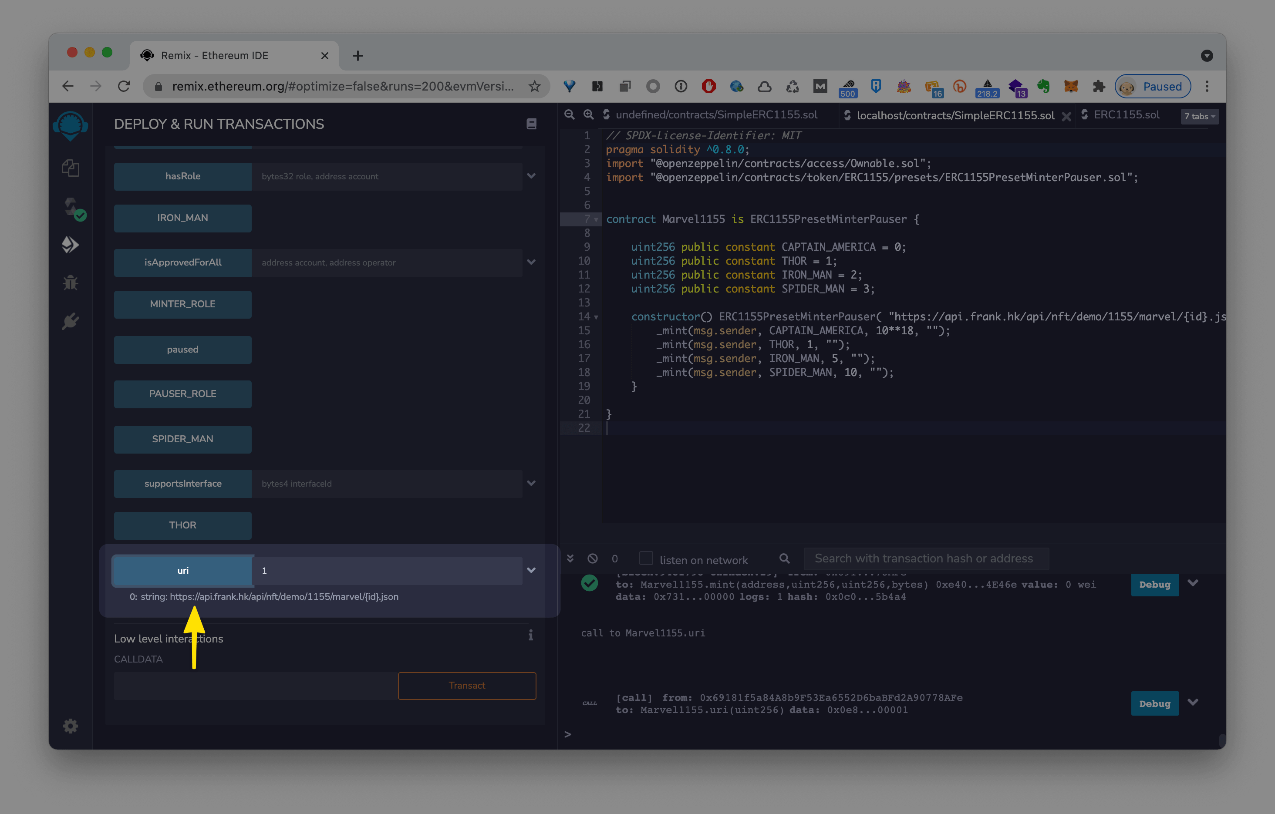
Task: Switch to undefined/contracts/SimpleERC1155.sol tab
Action: (x=716, y=115)
